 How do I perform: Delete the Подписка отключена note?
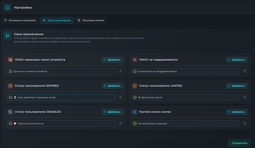pos(120,123)
